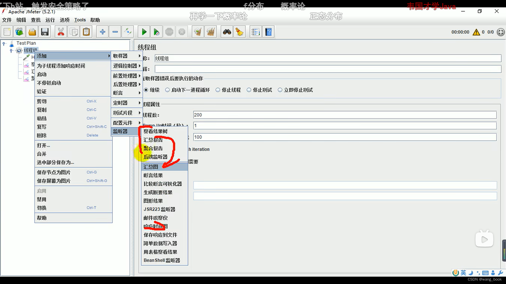The width and height of the screenshot is (506, 284).
Task: Open the Tools menu
Action: (x=80, y=20)
